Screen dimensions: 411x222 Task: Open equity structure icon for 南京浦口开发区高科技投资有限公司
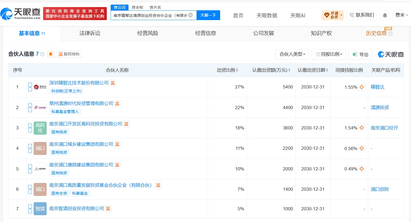[x=126, y=124]
